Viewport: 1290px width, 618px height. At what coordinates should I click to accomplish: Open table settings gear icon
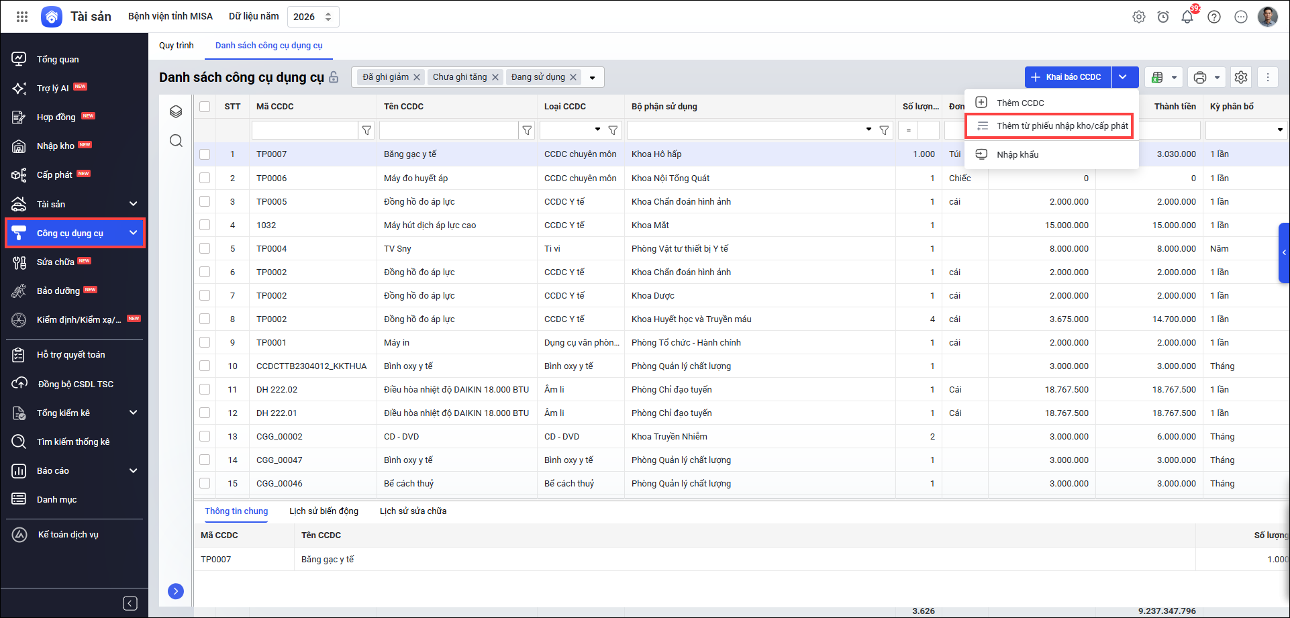[1241, 77]
